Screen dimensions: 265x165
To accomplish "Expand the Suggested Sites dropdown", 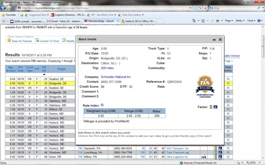I will (48, 15).
